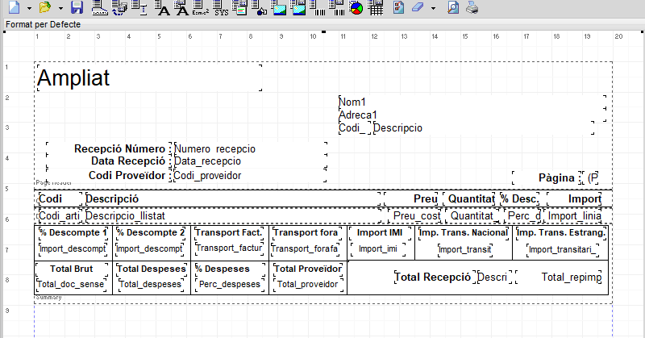Select the 'Nom1' field

pyautogui.click(x=472, y=102)
